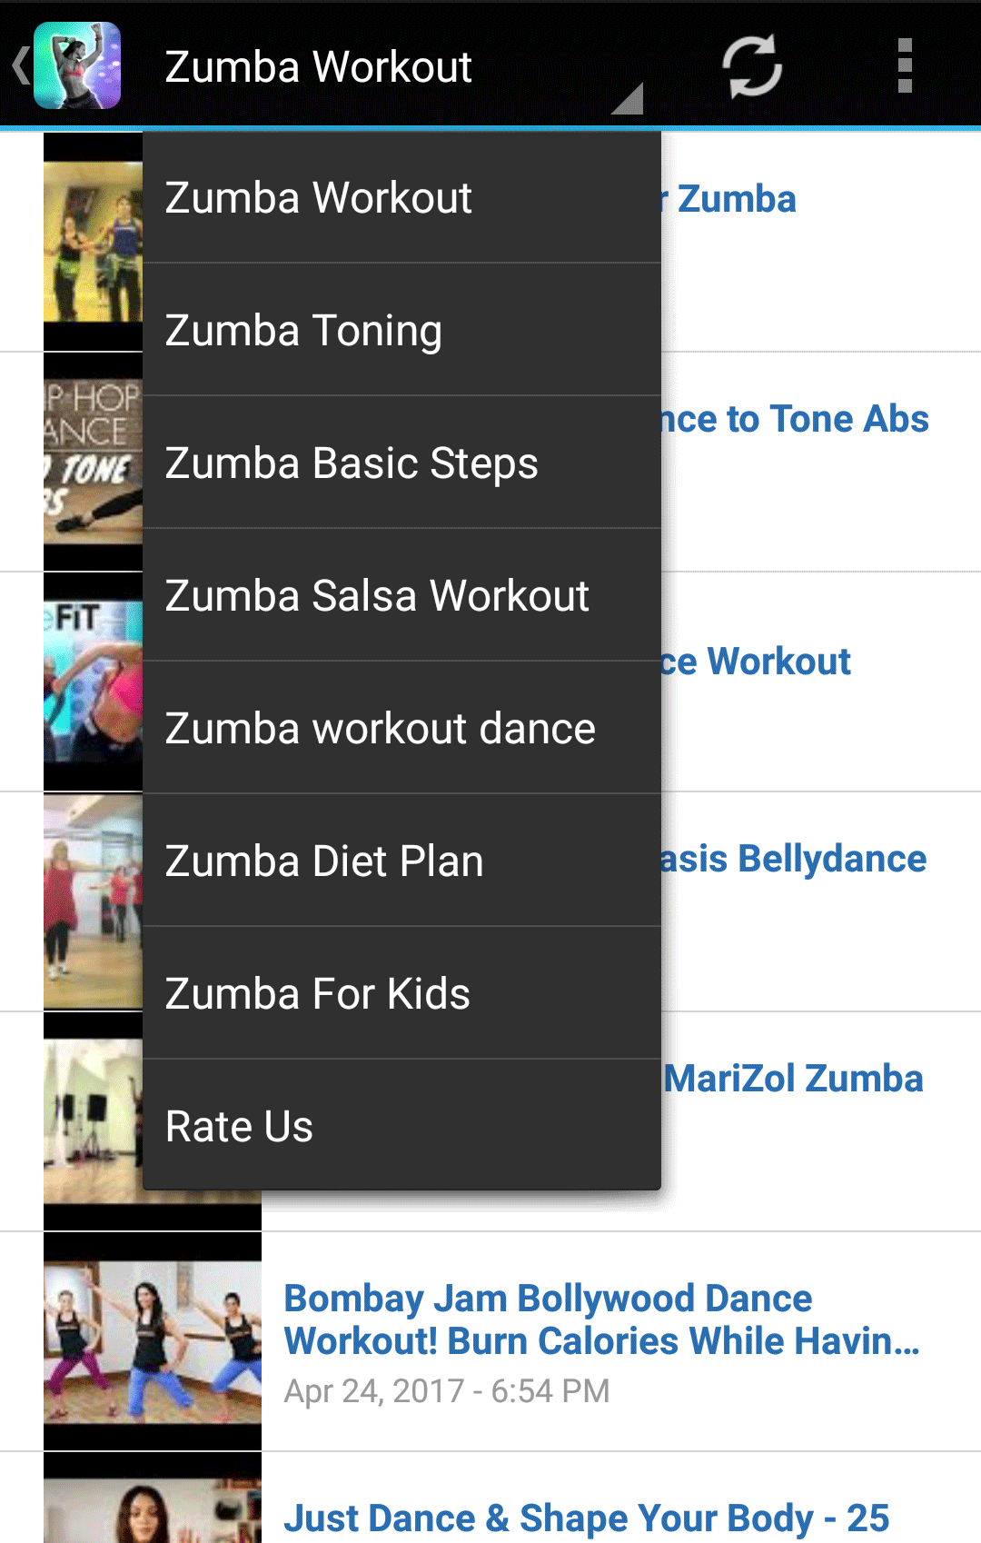Screen dimensions: 981x1543
Task: Open Zumba Diet Plan category
Action: click(401, 861)
